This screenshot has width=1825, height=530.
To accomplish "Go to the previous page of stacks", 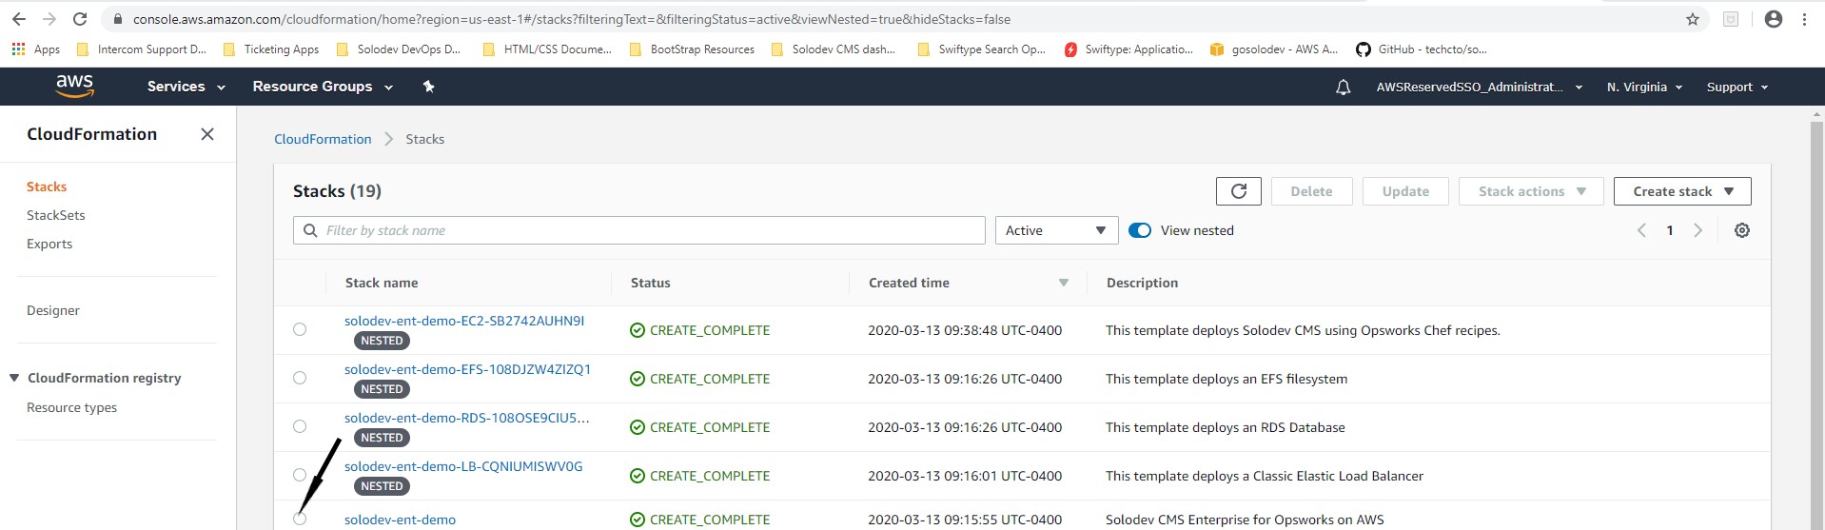I will click(1640, 230).
